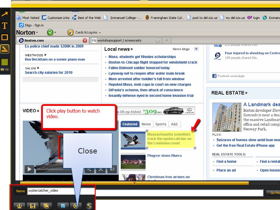Open the Pingree stuns Rivers link
Viewport: 280px width, 210px height.
tap(164, 155)
